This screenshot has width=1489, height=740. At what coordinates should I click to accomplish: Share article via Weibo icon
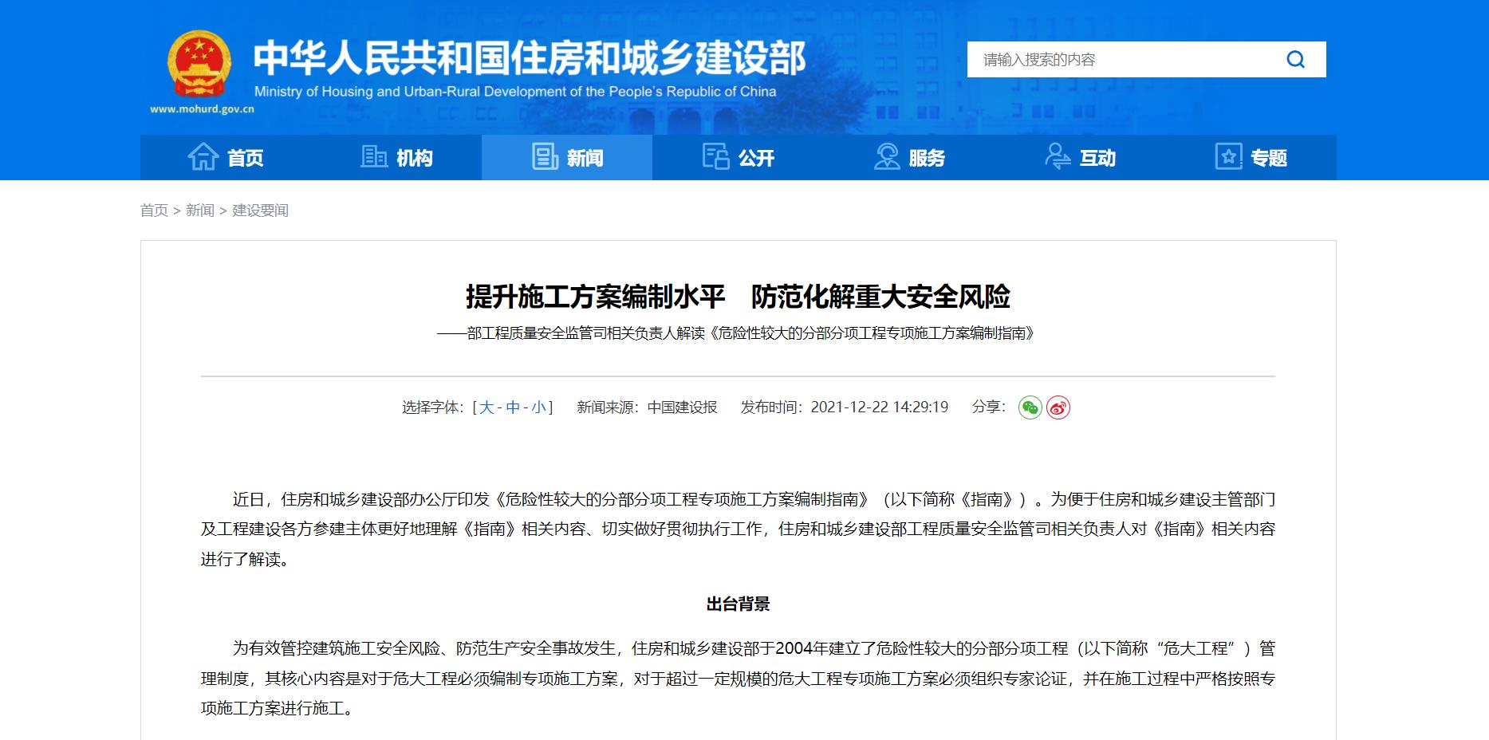(1058, 407)
